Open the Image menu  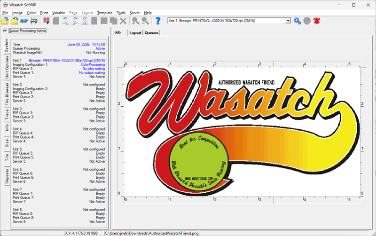(x=17, y=13)
